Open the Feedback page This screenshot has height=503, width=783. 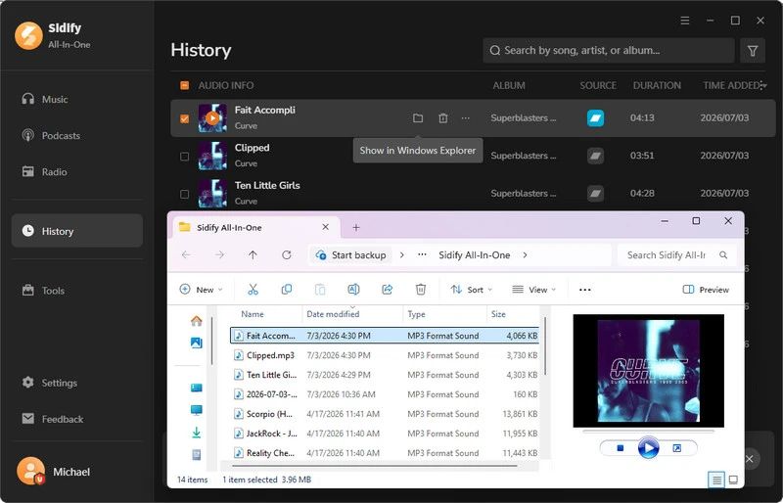coord(53,419)
